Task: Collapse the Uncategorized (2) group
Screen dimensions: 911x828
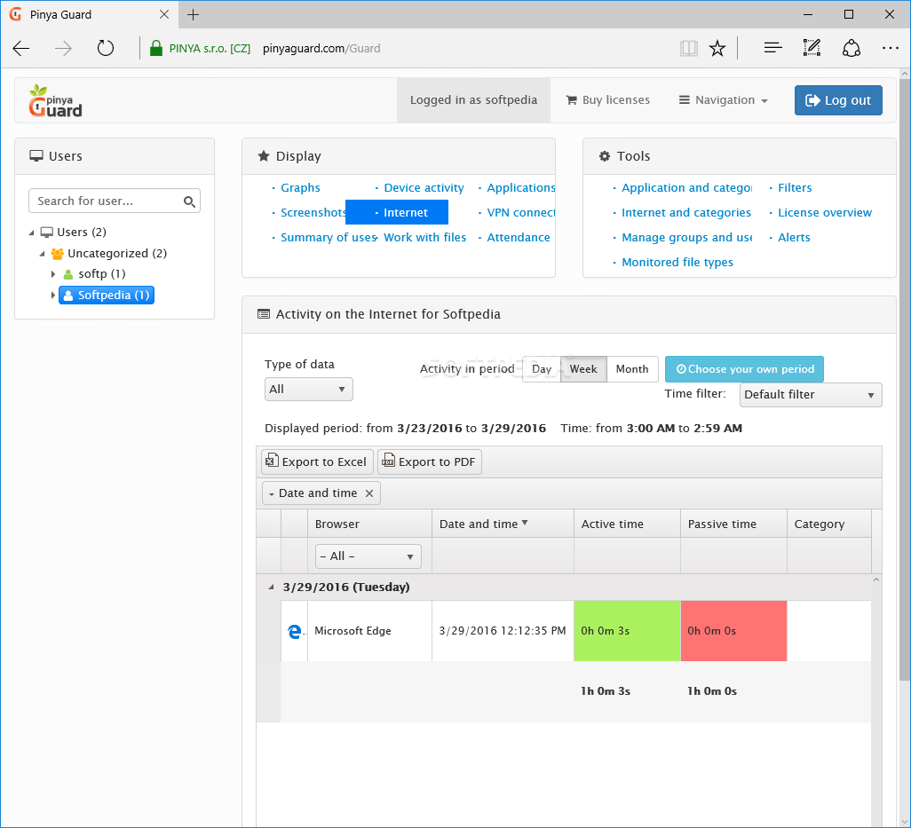Action: pyautogui.click(x=42, y=254)
